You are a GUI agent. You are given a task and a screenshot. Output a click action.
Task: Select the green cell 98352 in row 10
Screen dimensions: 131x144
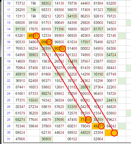(x=46, y=3)
